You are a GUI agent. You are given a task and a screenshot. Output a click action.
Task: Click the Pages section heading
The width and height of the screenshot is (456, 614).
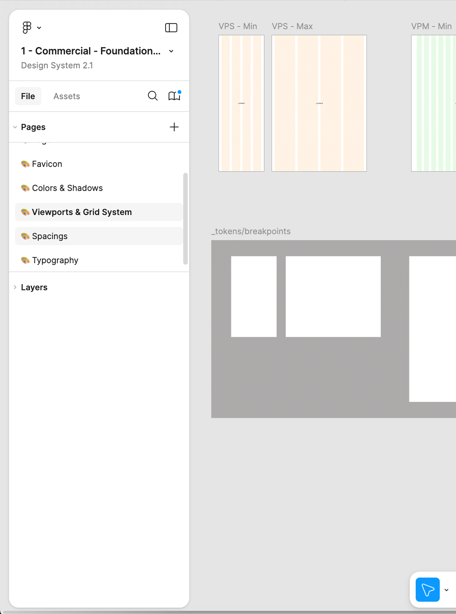click(33, 127)
